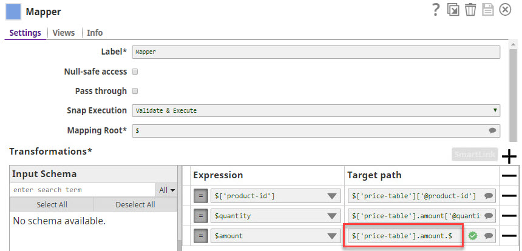Click the Input Schema search term field
Image resolution: width=522 pixels, height=251 pixels.
tap(83, 190)
